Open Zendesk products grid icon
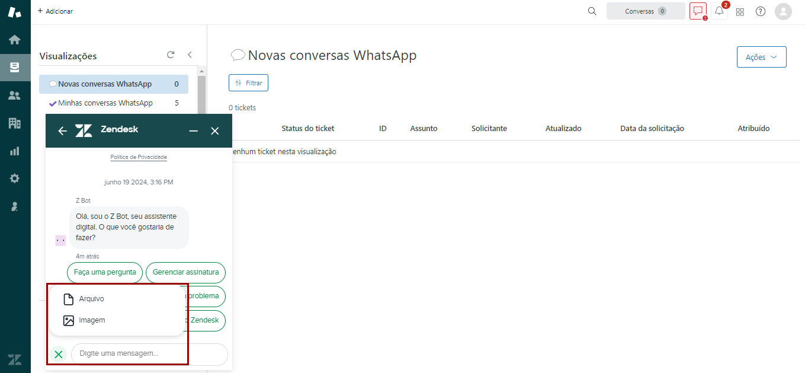805x373 pixels. pos(740,11)
